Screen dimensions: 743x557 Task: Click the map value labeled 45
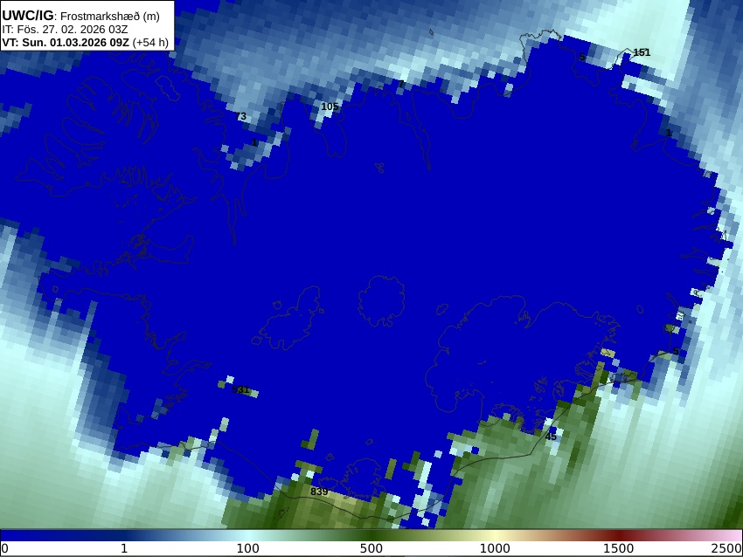click(x=551, y=437)
